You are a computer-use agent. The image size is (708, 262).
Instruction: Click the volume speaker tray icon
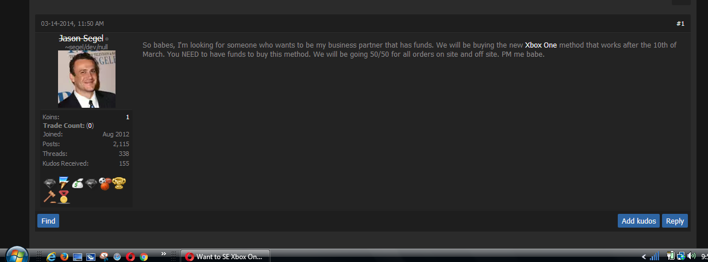tap(691, 256)
